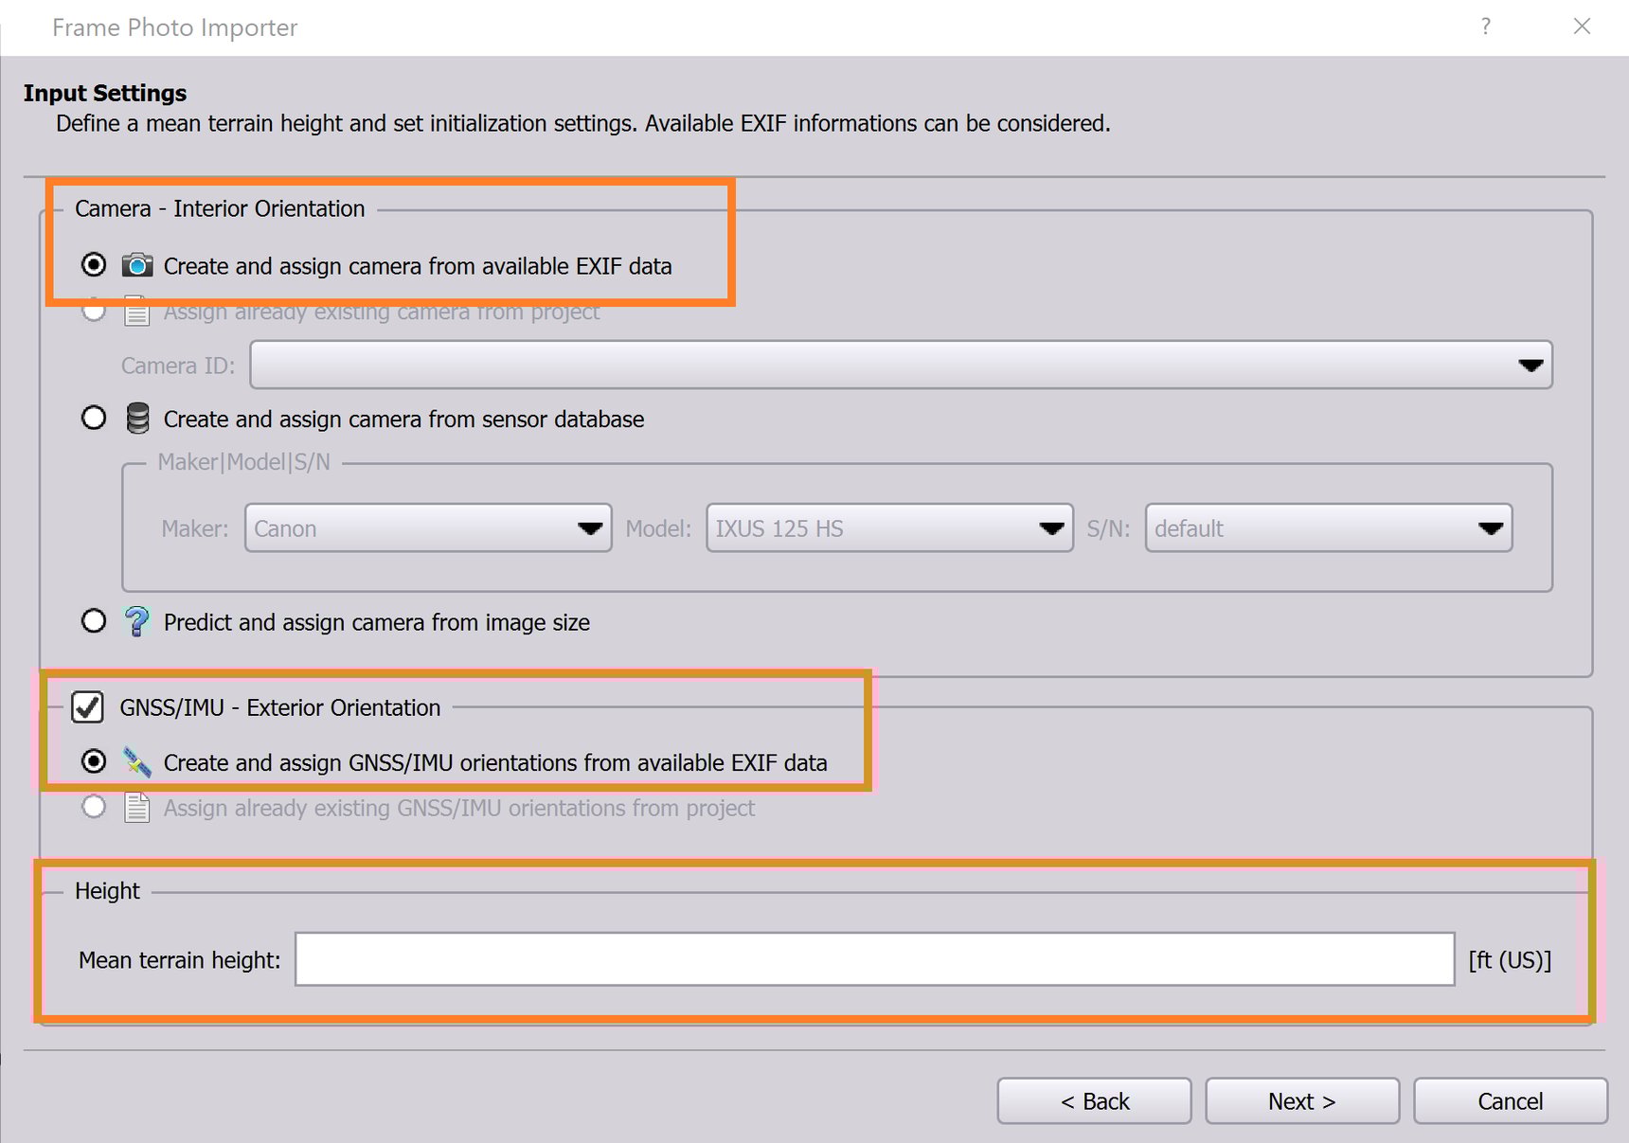Image resolution: width=1629 pixels, height=1143 pixels.
Task: Select Create and assign camera from sensor database
Action: coord(94,419)
